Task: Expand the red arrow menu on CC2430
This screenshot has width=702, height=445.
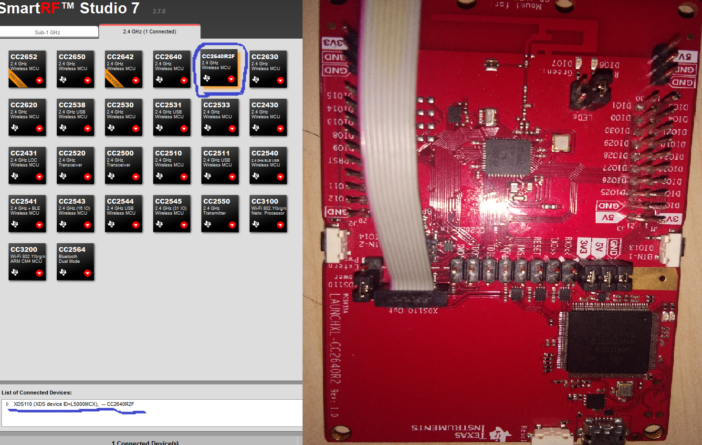Action: tap(280, 129)
